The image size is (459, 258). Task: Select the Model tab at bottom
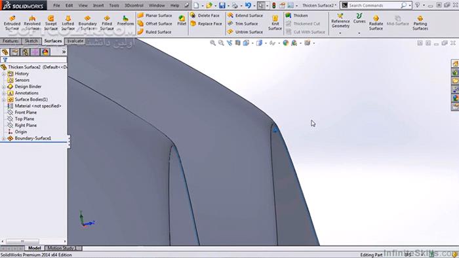point(35,248)
